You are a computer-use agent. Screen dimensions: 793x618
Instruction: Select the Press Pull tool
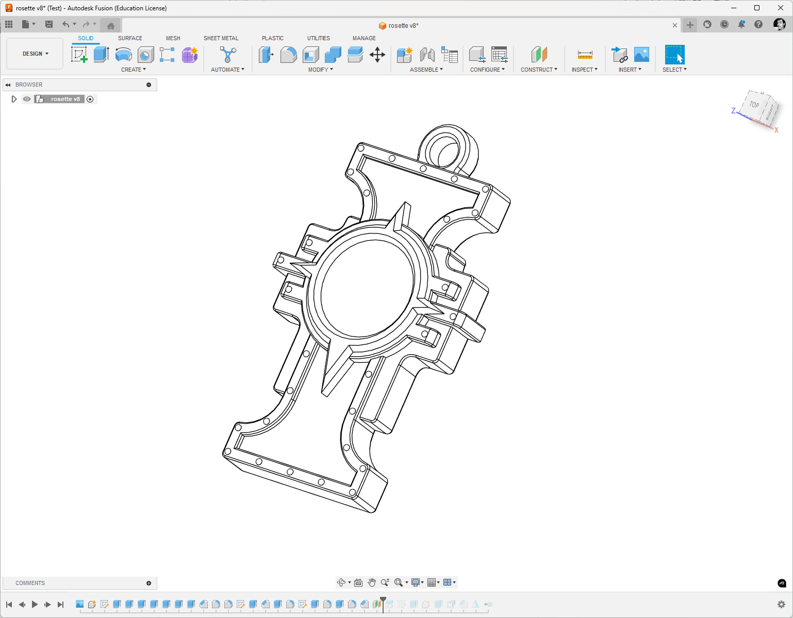pos(266,54)
